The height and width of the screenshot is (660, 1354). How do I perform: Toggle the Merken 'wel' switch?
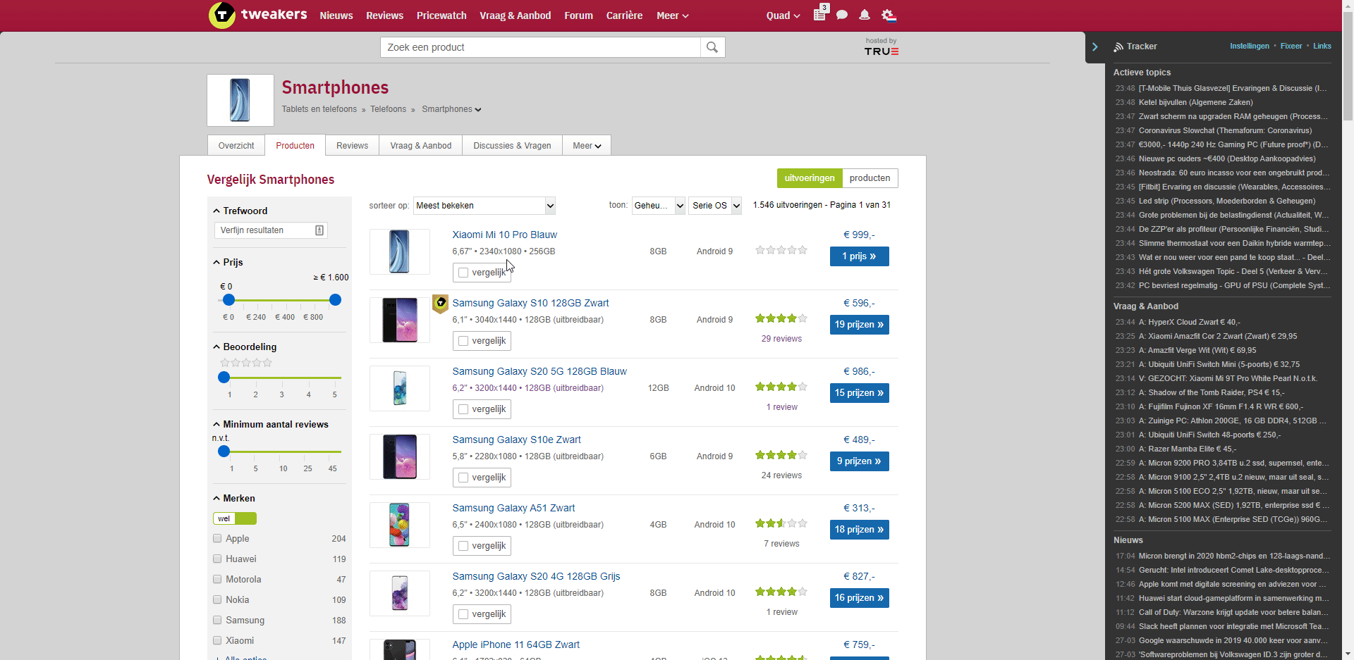[x=235, y=518]
